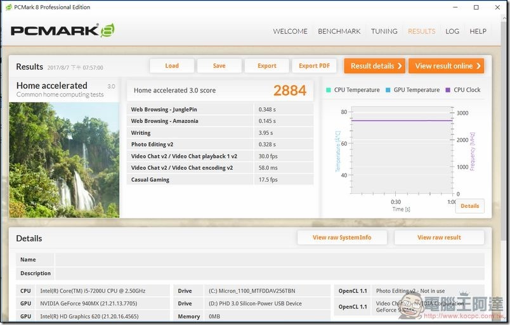Click the 2884 score value
The width and height of the screenshot is (510, 325).
pos(289,91)
